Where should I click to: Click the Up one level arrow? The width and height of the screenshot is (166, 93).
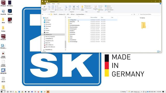click(x=49, y=14)
